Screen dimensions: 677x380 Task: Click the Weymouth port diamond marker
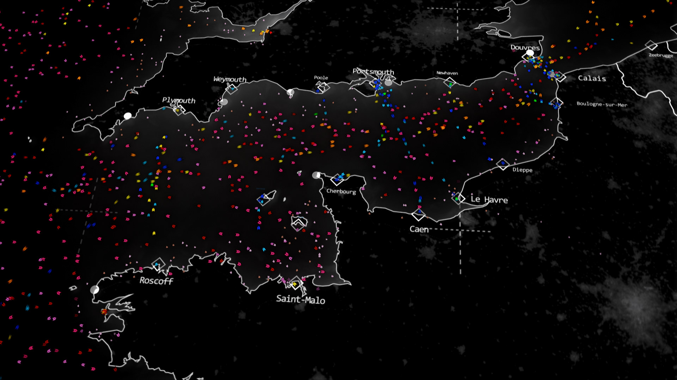(232, 89)
